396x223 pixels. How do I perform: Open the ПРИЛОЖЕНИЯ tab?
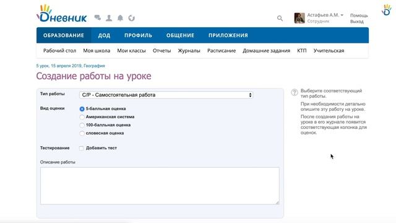coord(228,35)
